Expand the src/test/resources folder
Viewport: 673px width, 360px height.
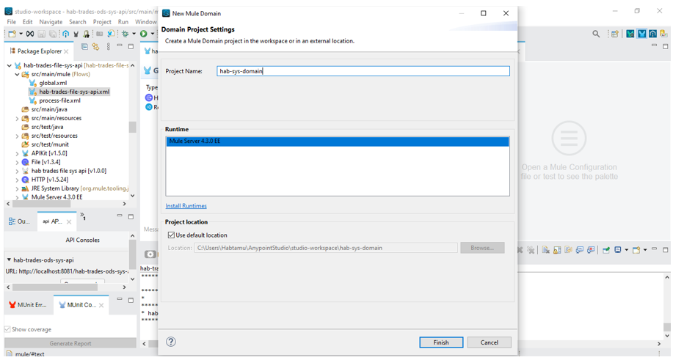pyautogui.click(x=17, y=136)
